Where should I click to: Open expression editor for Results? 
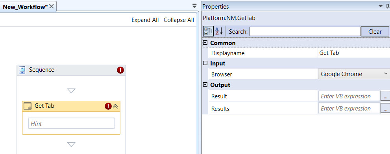[x=386, y=108]
